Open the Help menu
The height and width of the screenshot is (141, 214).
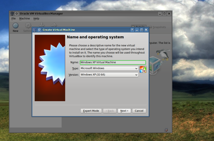click(x=36, y=18)
